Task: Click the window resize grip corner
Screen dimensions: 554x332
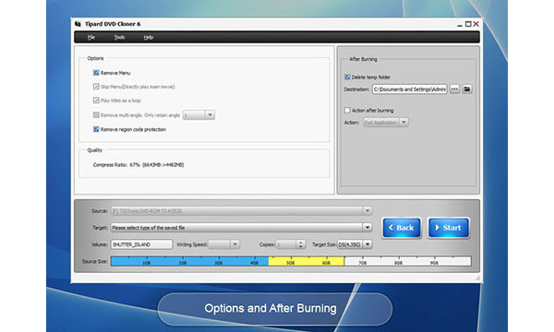Action: (x=477, y=279)
